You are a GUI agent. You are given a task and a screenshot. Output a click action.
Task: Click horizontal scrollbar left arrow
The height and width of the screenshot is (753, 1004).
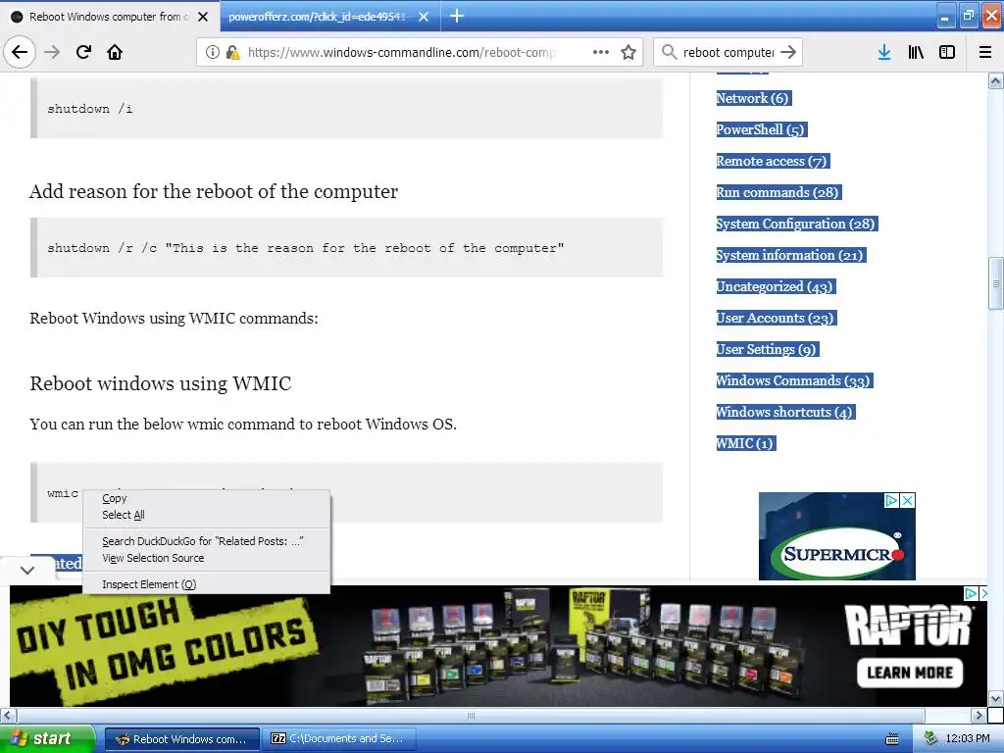[8, 715]
